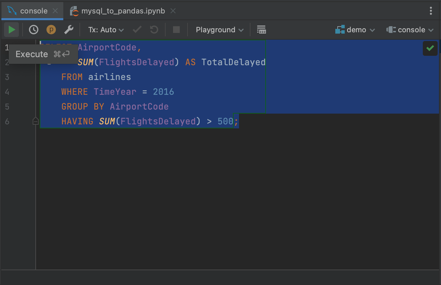Open settings with the wrench icon
This screenshot has height=285, width=441.
pos(69,30)
